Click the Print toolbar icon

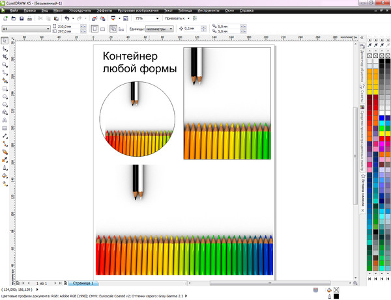(29, 18)
